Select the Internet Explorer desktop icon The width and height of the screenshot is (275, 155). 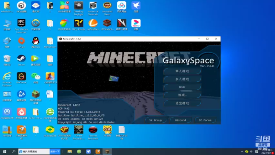click(x=7, y=79)
